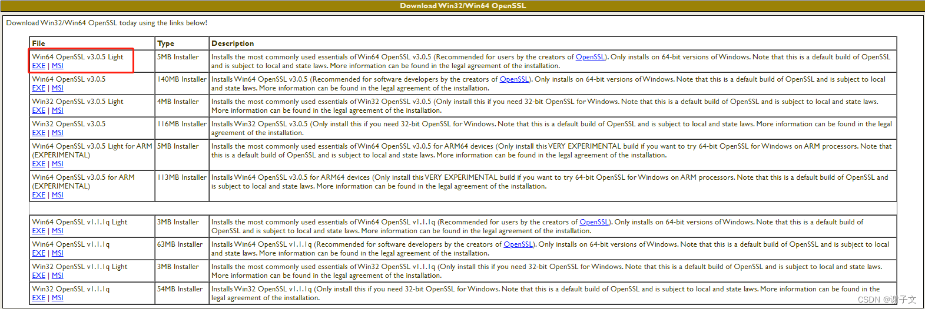Image resolution: width=925 pixels, height=309 pixels.
Task: Download Win32 OpenSSL v3.0.5 Light EXE
Action: pyautogui.click(x=38, y=110)
